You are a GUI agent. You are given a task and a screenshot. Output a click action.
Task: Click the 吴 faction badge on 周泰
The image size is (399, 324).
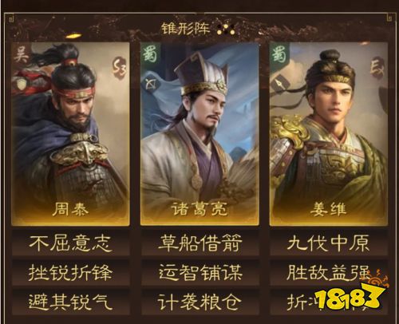tap(22, 54)
